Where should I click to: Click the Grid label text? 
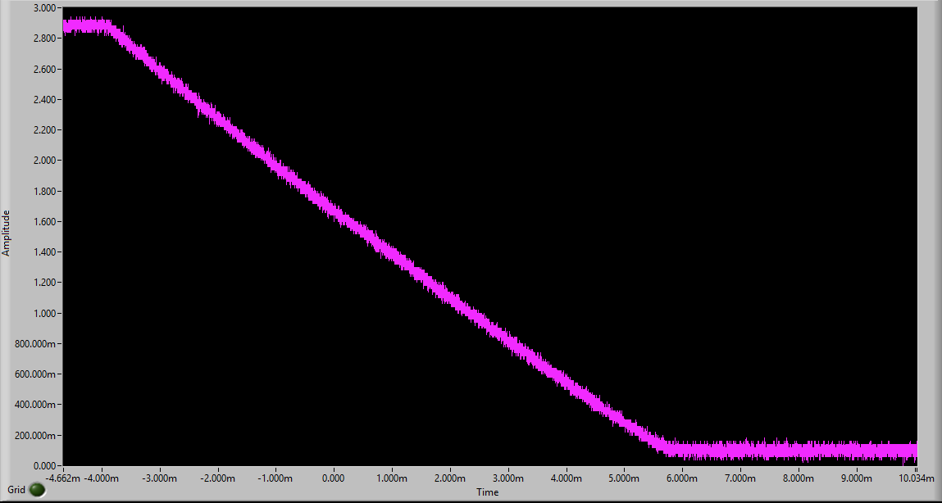point(16,490)
